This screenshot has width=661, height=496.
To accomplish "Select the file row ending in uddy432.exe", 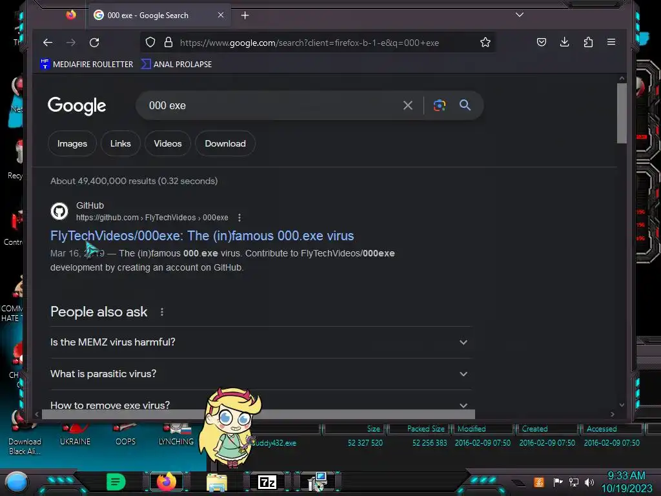I will pos(447,443).
